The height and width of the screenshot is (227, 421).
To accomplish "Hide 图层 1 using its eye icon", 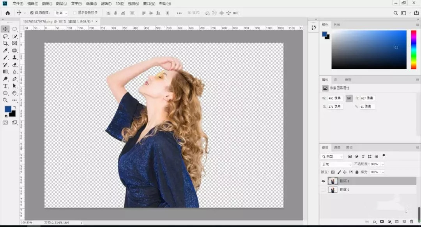I will 323,181.
